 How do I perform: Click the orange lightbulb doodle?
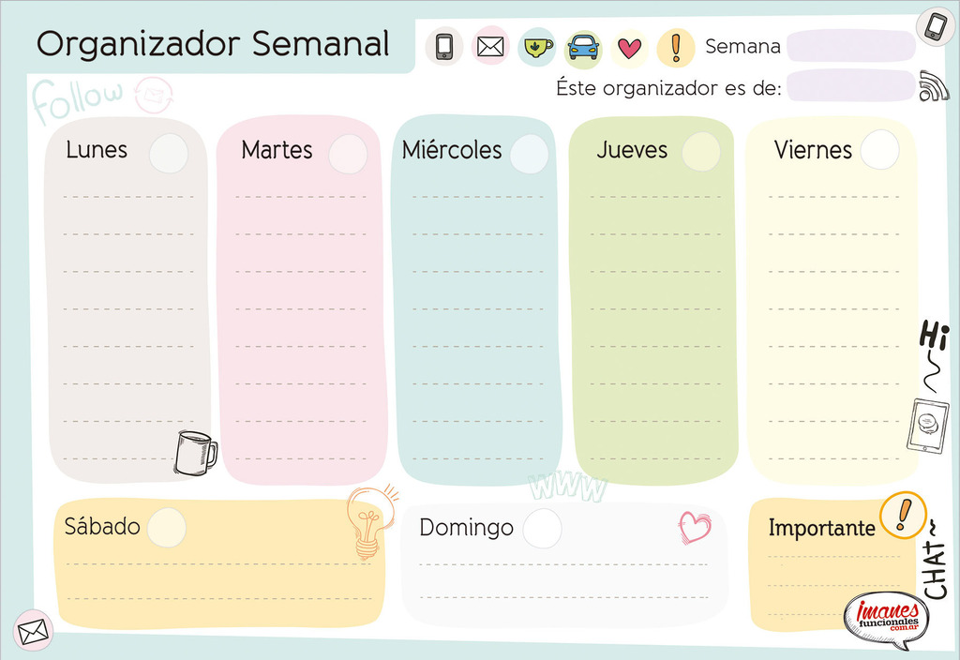tap(371, 521)
